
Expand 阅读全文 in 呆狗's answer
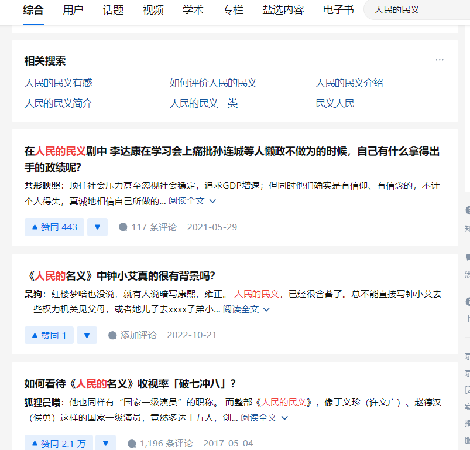[246, 309]
